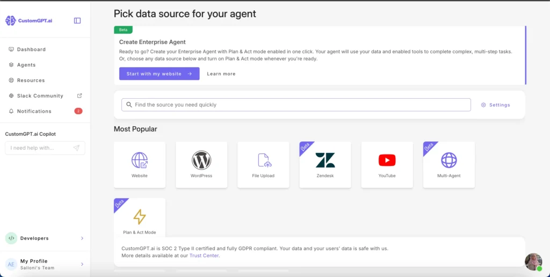This screenshot has height=277, width=550.
Task: Click the Beta ribbon on the Zendesk card
Action: point(305,147)
